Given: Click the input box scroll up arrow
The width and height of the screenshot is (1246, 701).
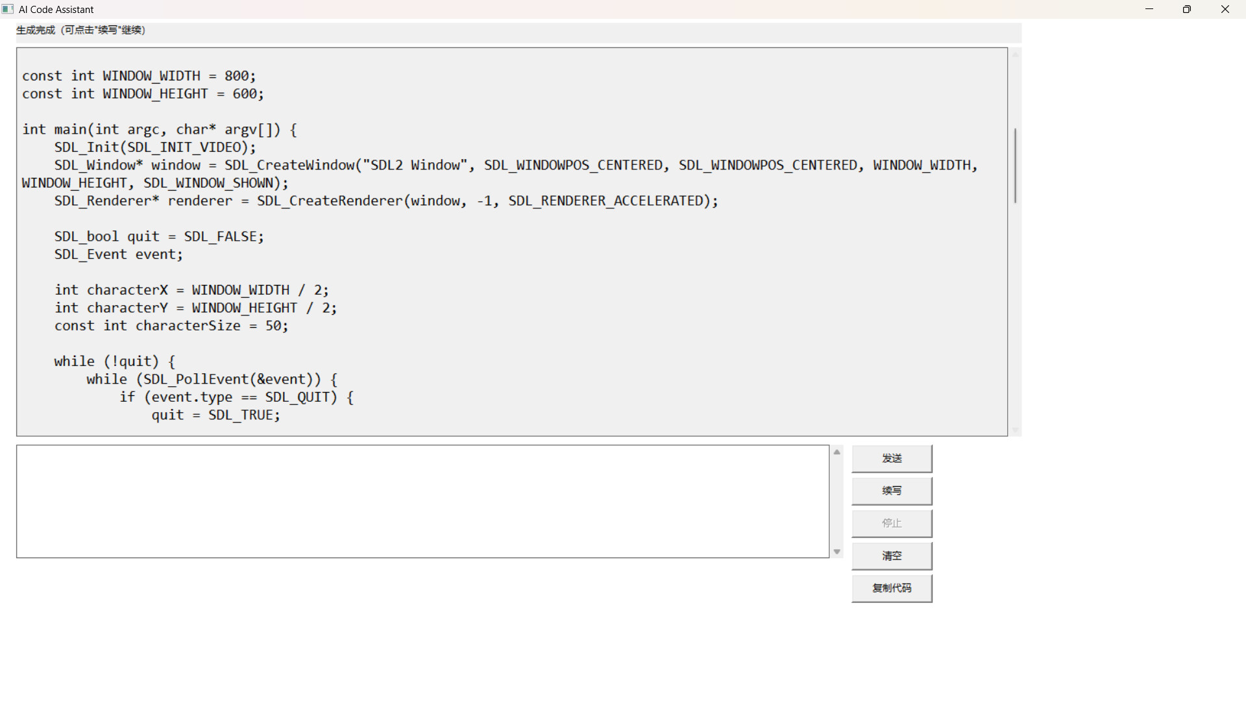Looking at the screenshot, I should [x=837, y=452].
